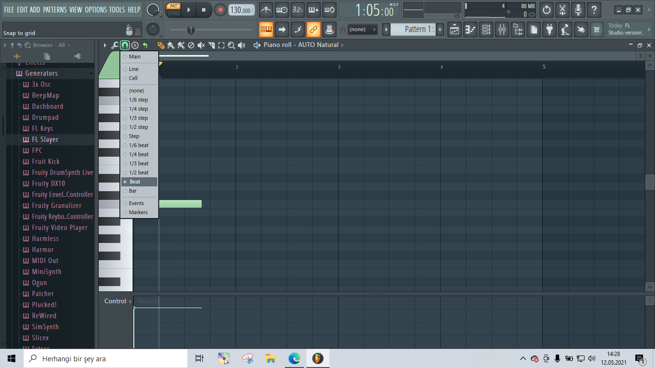The height and width of the screenshot is (368, 655).
Task: Click the browser view icon in toolbar
Action: click(518, 29)
